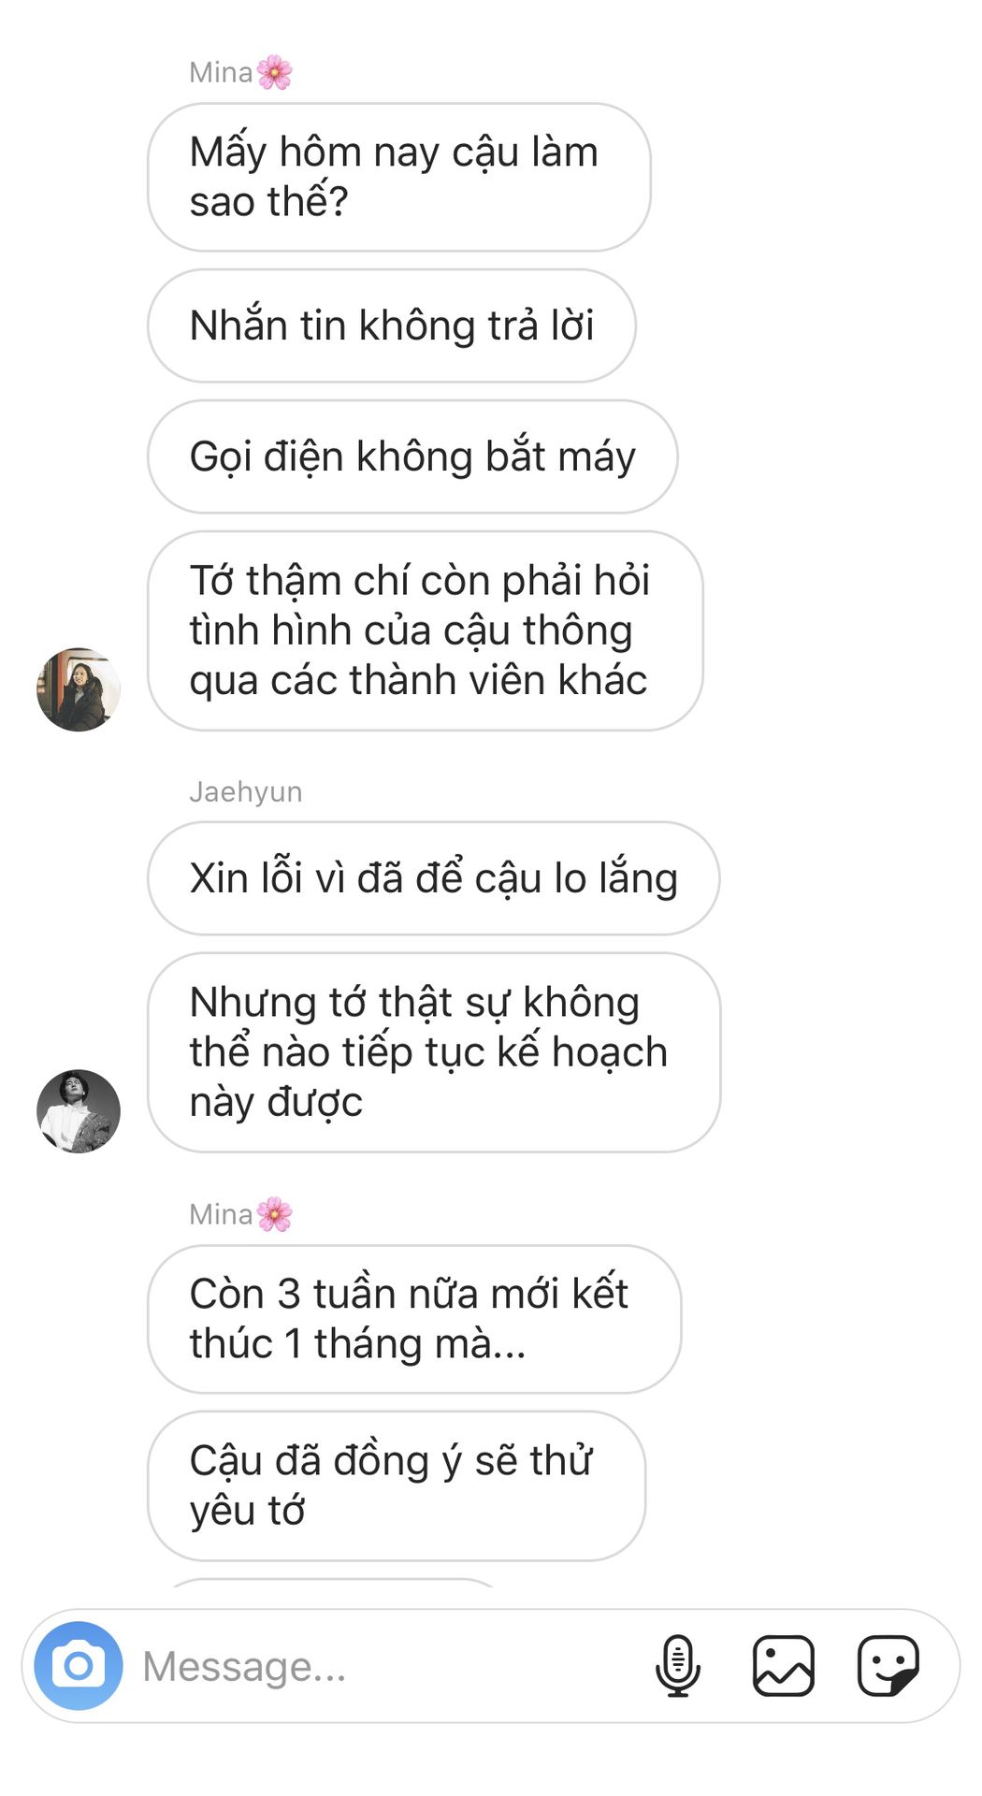This screenshot has width=982, height=1796.
Task: Open the sticker picker icon
Action: (x=888, y=1666)
